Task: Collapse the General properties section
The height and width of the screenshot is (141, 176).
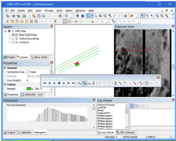Action: pos(5,68)
